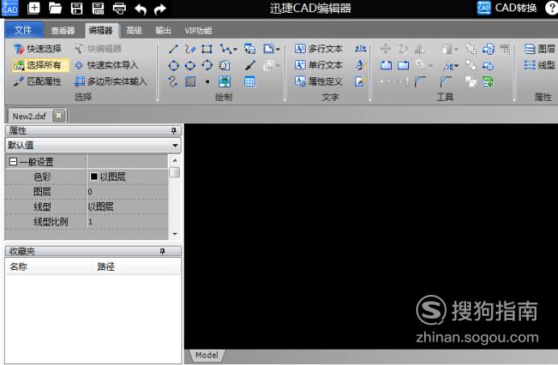Click the find-and-replace text icon
The image size is (558, 365).
click(x=360, y=48)
